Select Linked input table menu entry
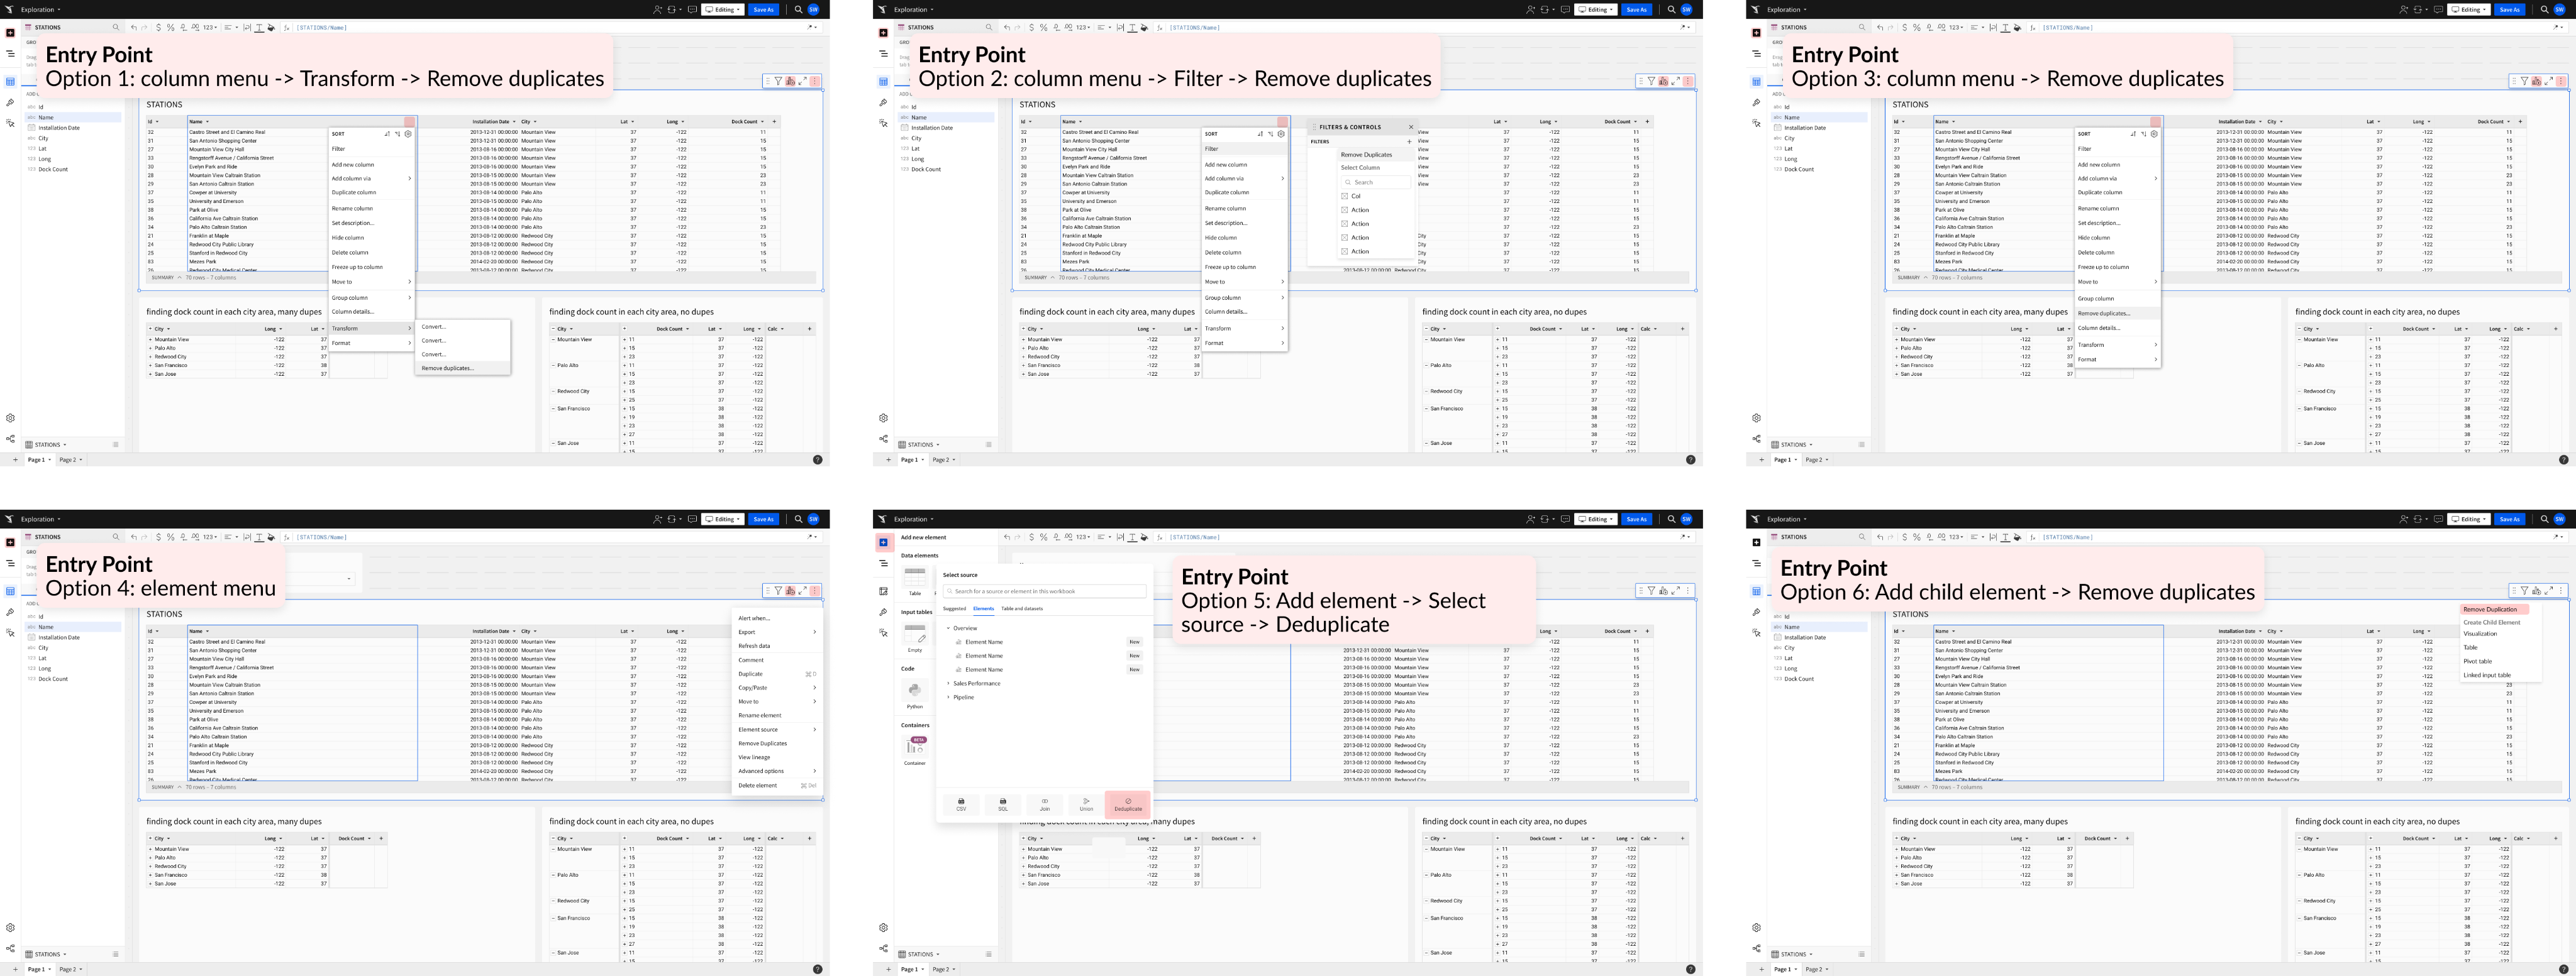Viewport: 2576px width, 976px height. 2486,676
